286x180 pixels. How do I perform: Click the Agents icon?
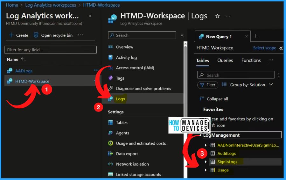[x=110, y=133]
